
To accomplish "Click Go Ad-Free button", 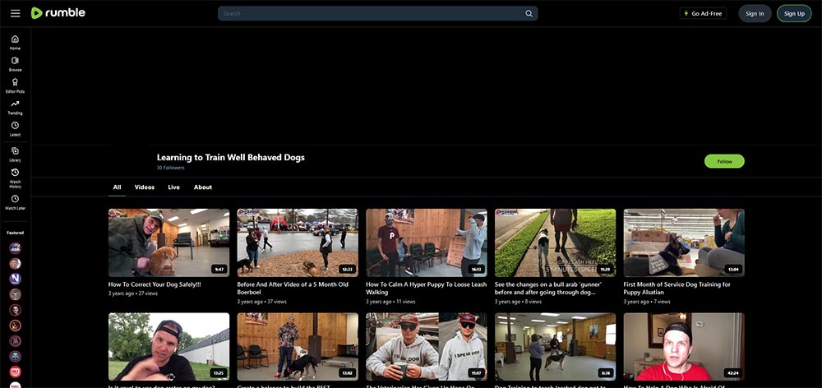I will point(703,14).
